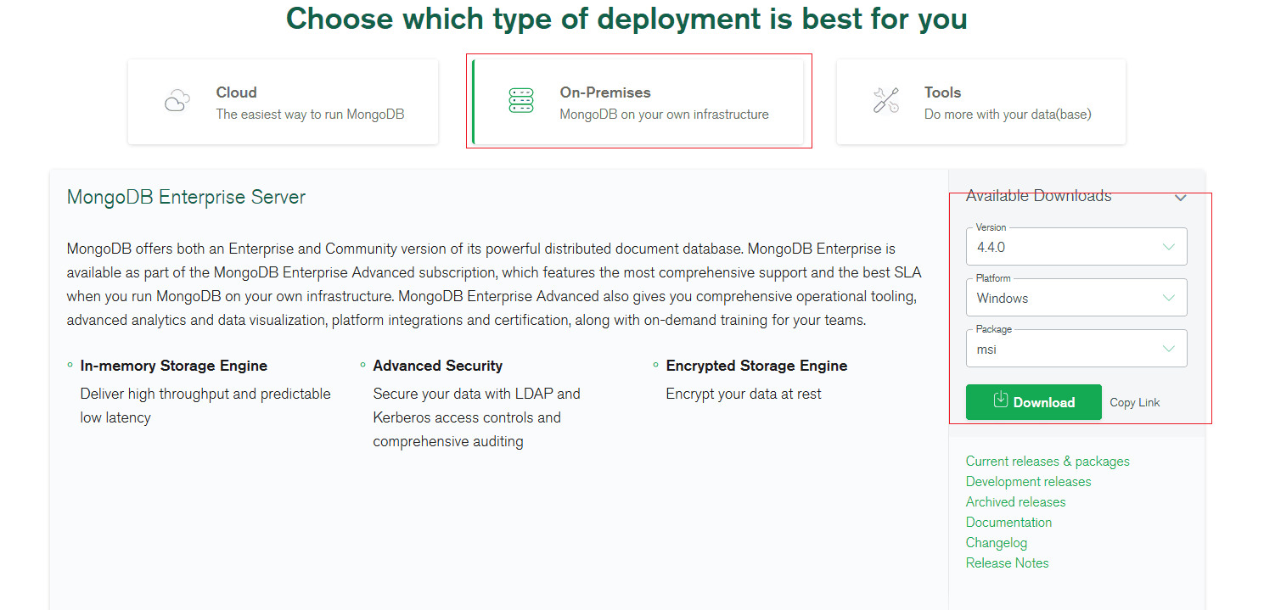Click 'Do more with your data(base)' subtitle
Viewport: 1264px width, 610px height.
[x=1008, y=115]
